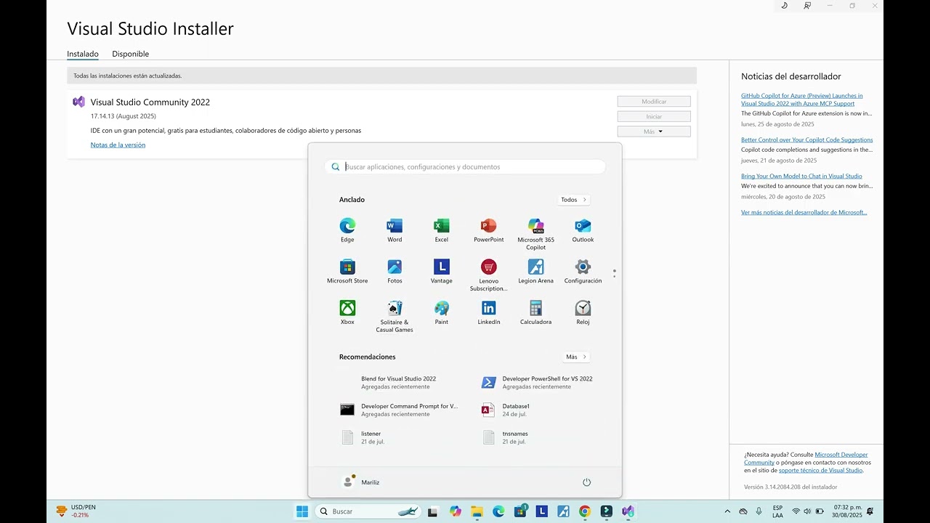The height and width of the screenshot is (523, 930).
Task: Open Developer PowerShell for VS 2022
Action: (x=536, y=382)
